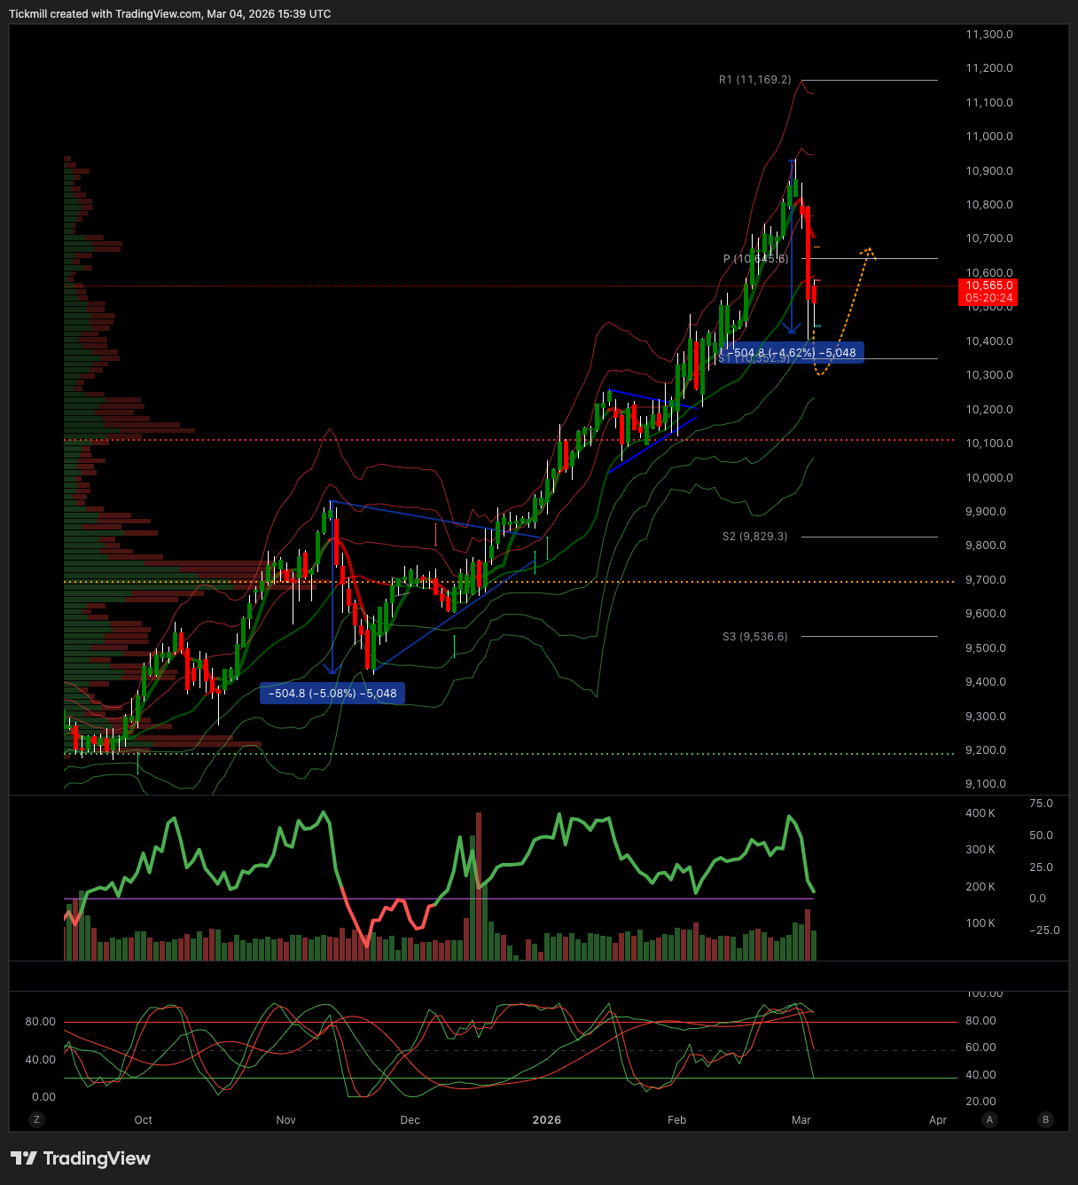Viewport: 1078px width, 1185px height.
Task: Click the 9,500.0 price axis label
Action: (986, 648)
